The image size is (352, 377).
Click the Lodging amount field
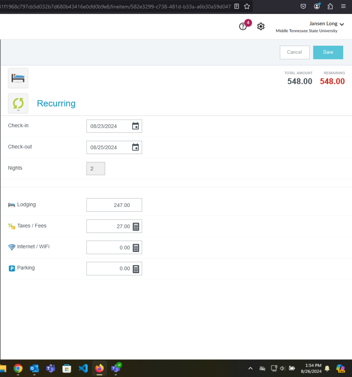pyautogui.click(x=114, y=205)
